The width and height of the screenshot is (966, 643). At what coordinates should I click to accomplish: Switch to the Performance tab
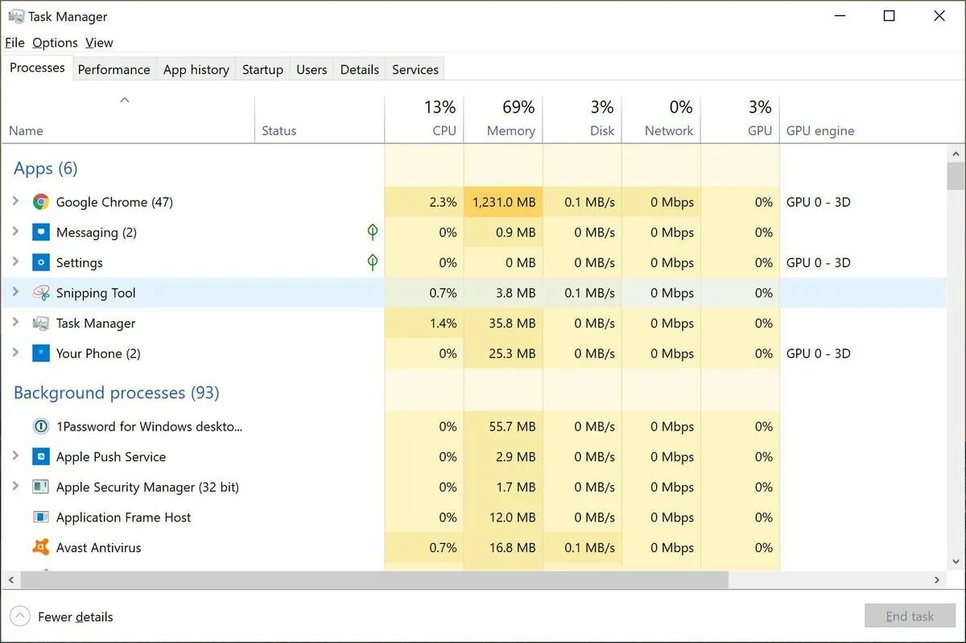click(114, 69)
